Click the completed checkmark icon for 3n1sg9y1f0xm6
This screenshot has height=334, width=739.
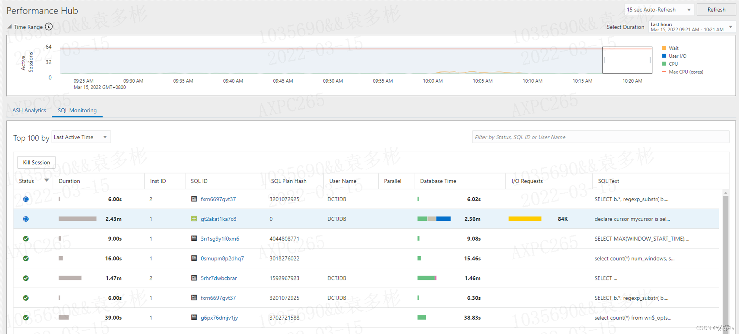(x=26, y=239)
